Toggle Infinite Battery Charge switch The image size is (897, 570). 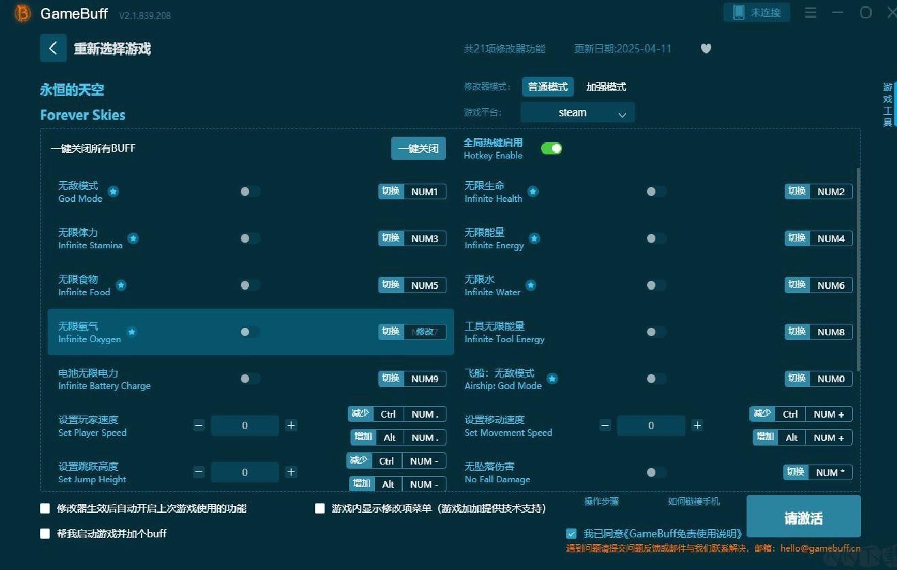250,379
